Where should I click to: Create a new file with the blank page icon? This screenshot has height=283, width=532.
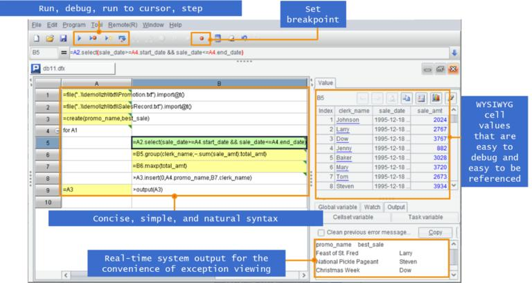point(37,39)
